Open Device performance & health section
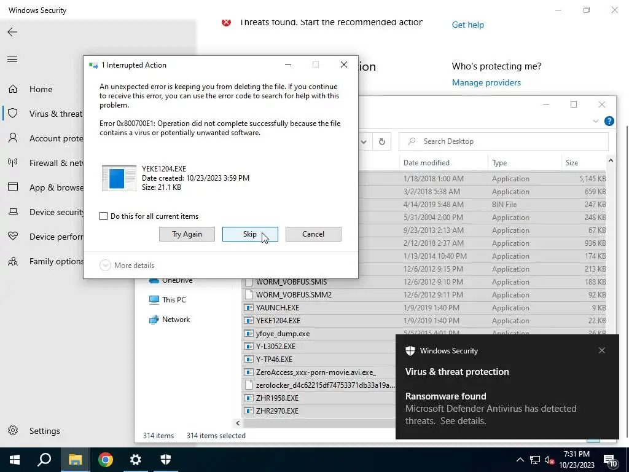 click(44, 237)
